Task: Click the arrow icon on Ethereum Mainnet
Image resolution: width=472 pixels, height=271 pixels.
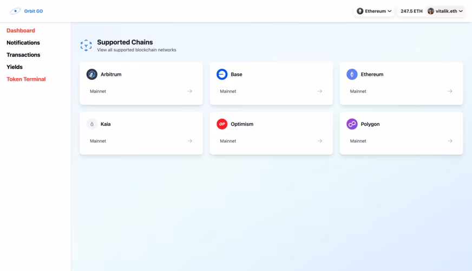Action: 450,91
